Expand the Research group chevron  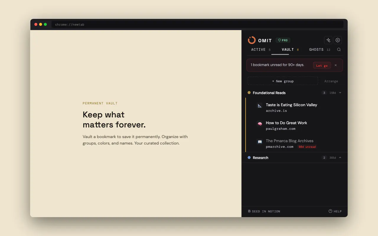coord(340,158)
